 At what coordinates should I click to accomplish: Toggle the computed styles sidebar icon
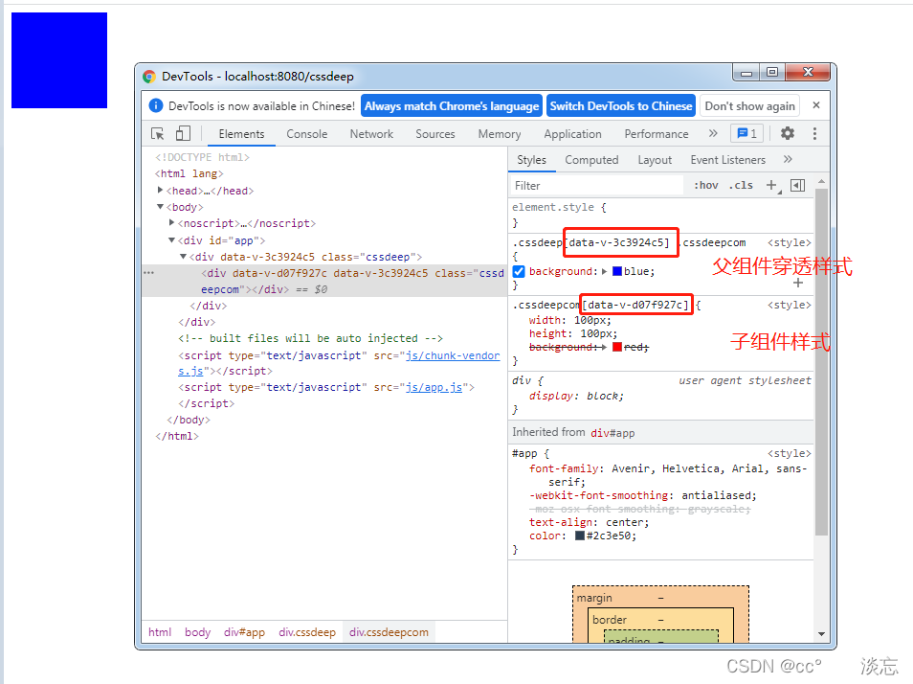[797, 185]
